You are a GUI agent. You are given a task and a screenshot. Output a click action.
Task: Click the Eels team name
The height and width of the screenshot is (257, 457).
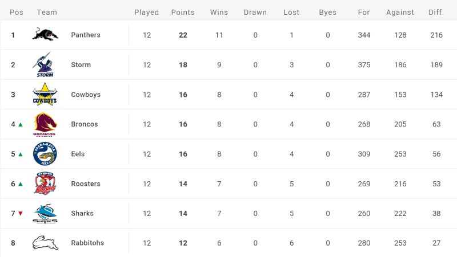[78, 154]
